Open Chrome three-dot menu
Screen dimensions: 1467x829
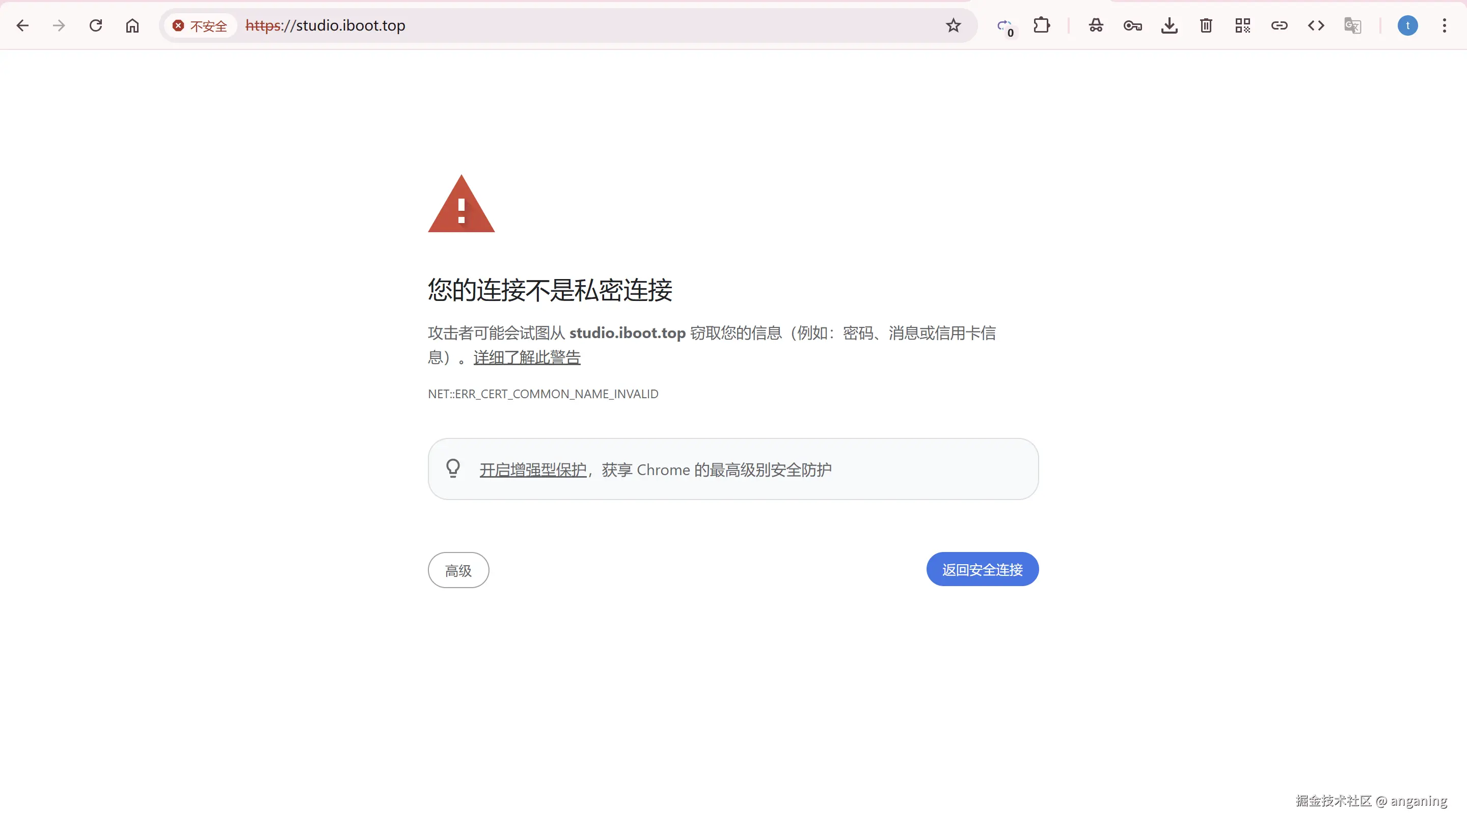(1444, 25)
